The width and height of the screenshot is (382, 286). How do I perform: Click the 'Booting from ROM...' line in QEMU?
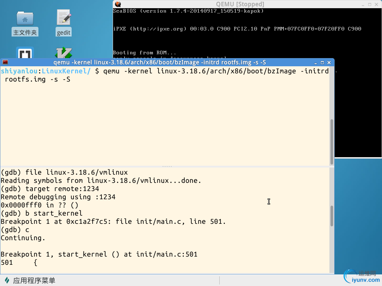[x=144, y=53]
